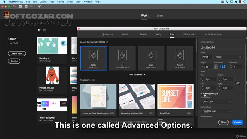Adjust the Left bleed stepper arrows

(x=203, y=88)
